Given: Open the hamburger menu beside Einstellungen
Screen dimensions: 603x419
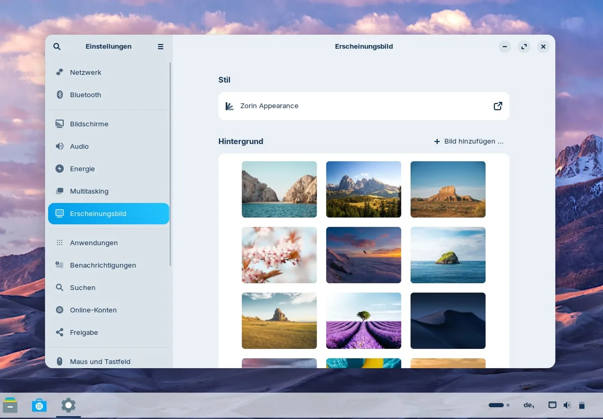Looking at the screenshot, I should pyautogui.click(x=161, y=47).
